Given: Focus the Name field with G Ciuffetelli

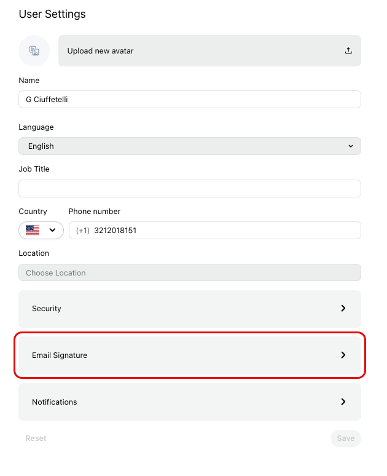Looking at the screenshot, I should (x=190, y=99).
